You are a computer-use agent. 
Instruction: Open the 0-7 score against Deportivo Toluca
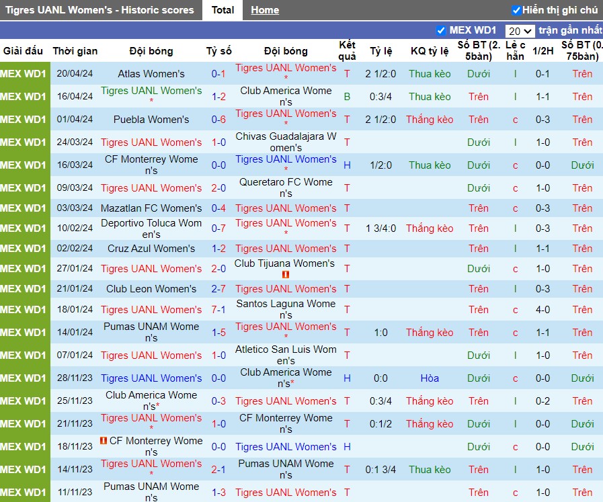point(218,228)
